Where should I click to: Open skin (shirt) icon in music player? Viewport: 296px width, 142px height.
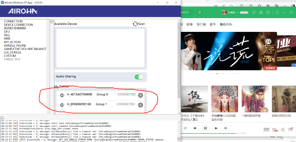(x=254, y=12)
